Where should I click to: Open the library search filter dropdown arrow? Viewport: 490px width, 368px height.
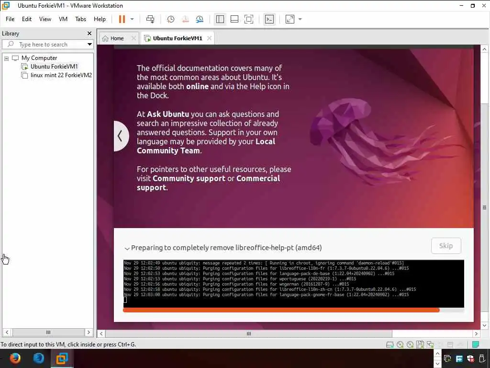click(89, 45)
